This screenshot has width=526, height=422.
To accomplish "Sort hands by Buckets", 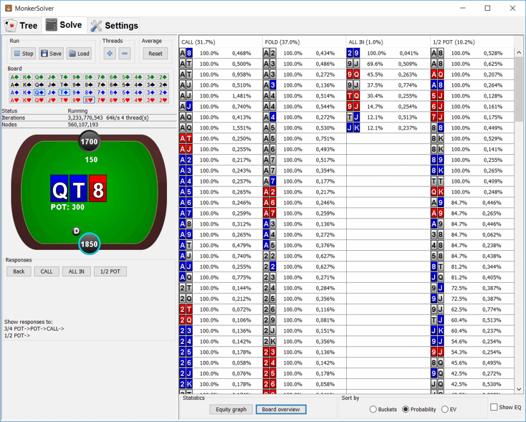I will [373, 410].
